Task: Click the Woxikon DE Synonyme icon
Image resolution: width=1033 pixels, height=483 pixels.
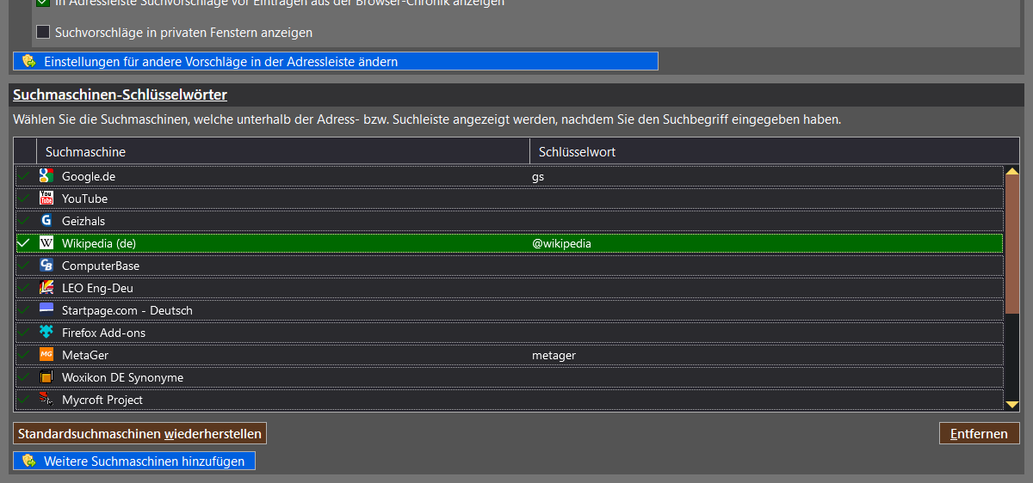Action: point(46,377)
